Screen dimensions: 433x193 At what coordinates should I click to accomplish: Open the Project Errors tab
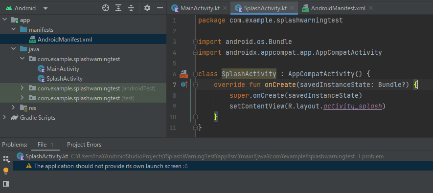(x=84, y=145)
